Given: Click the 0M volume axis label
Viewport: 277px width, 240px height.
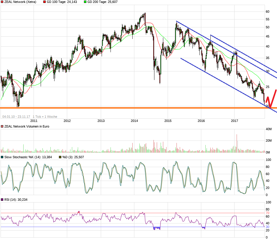Looking at the screenshot, I should pyautogui.click(x=268, y=152).
